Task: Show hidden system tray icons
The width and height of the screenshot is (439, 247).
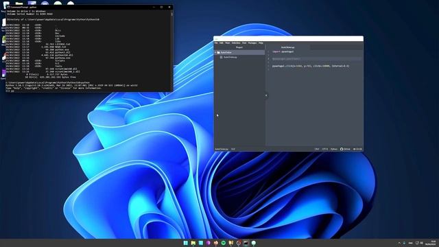Action: tap(399, 243)
